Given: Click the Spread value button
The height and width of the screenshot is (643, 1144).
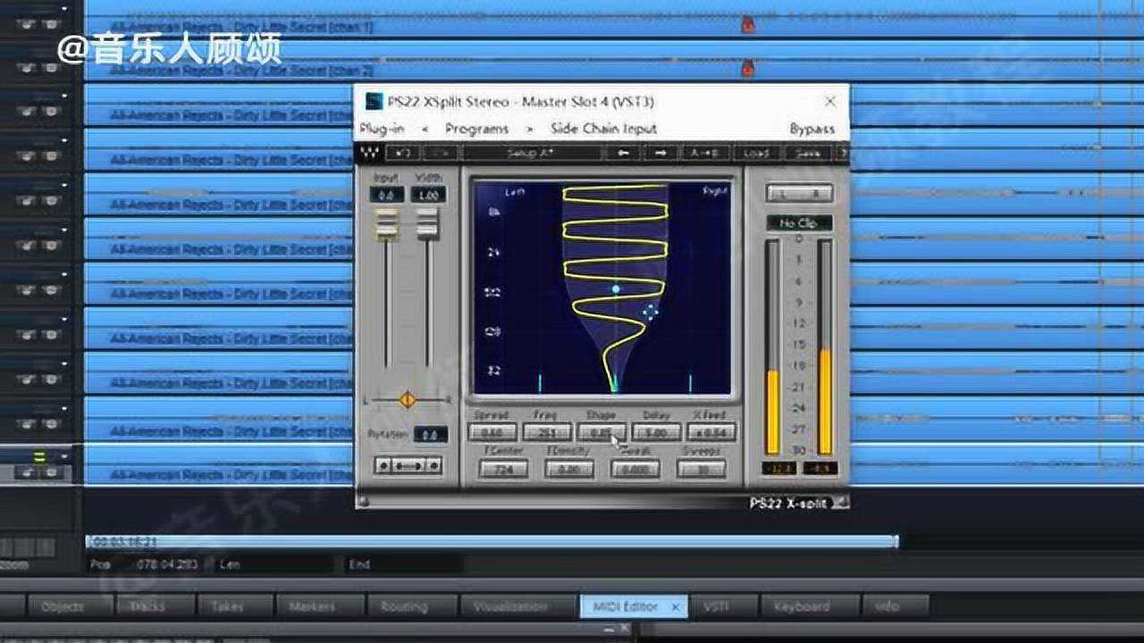Looking at the screenshot, I should [x=491, y=432].
